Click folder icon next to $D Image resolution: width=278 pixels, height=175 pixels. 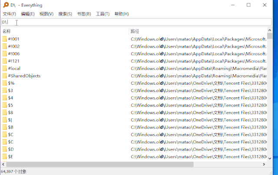[5, 149]
